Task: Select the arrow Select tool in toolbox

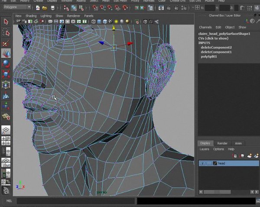Action: coord(6,22)
